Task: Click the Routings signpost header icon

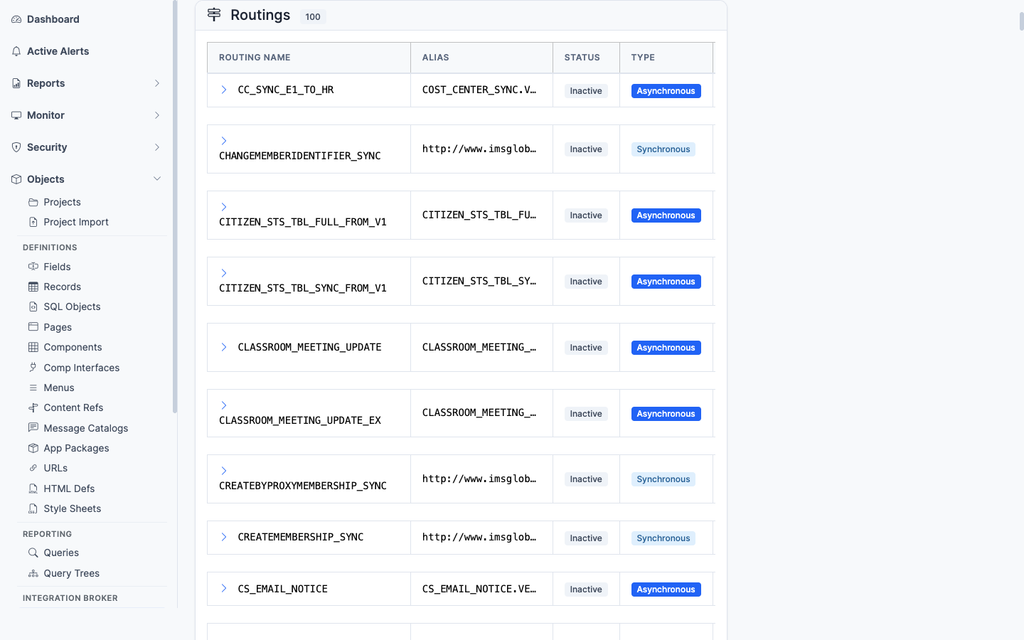Action: point(214,15)
